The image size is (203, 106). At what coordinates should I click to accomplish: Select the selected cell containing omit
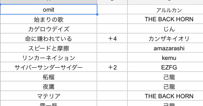[x=49, y=10]
